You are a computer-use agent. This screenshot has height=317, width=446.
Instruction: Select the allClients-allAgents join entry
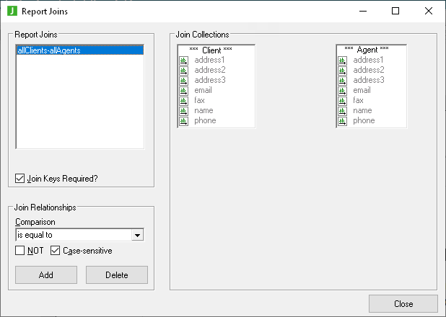pos(49,51)
